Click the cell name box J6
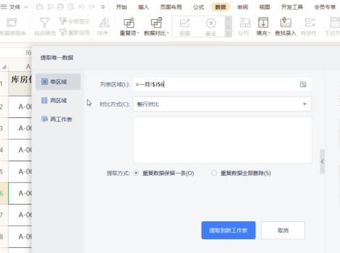Image resolution: width=340 pixels, height=253 pixels. [16, 53]
